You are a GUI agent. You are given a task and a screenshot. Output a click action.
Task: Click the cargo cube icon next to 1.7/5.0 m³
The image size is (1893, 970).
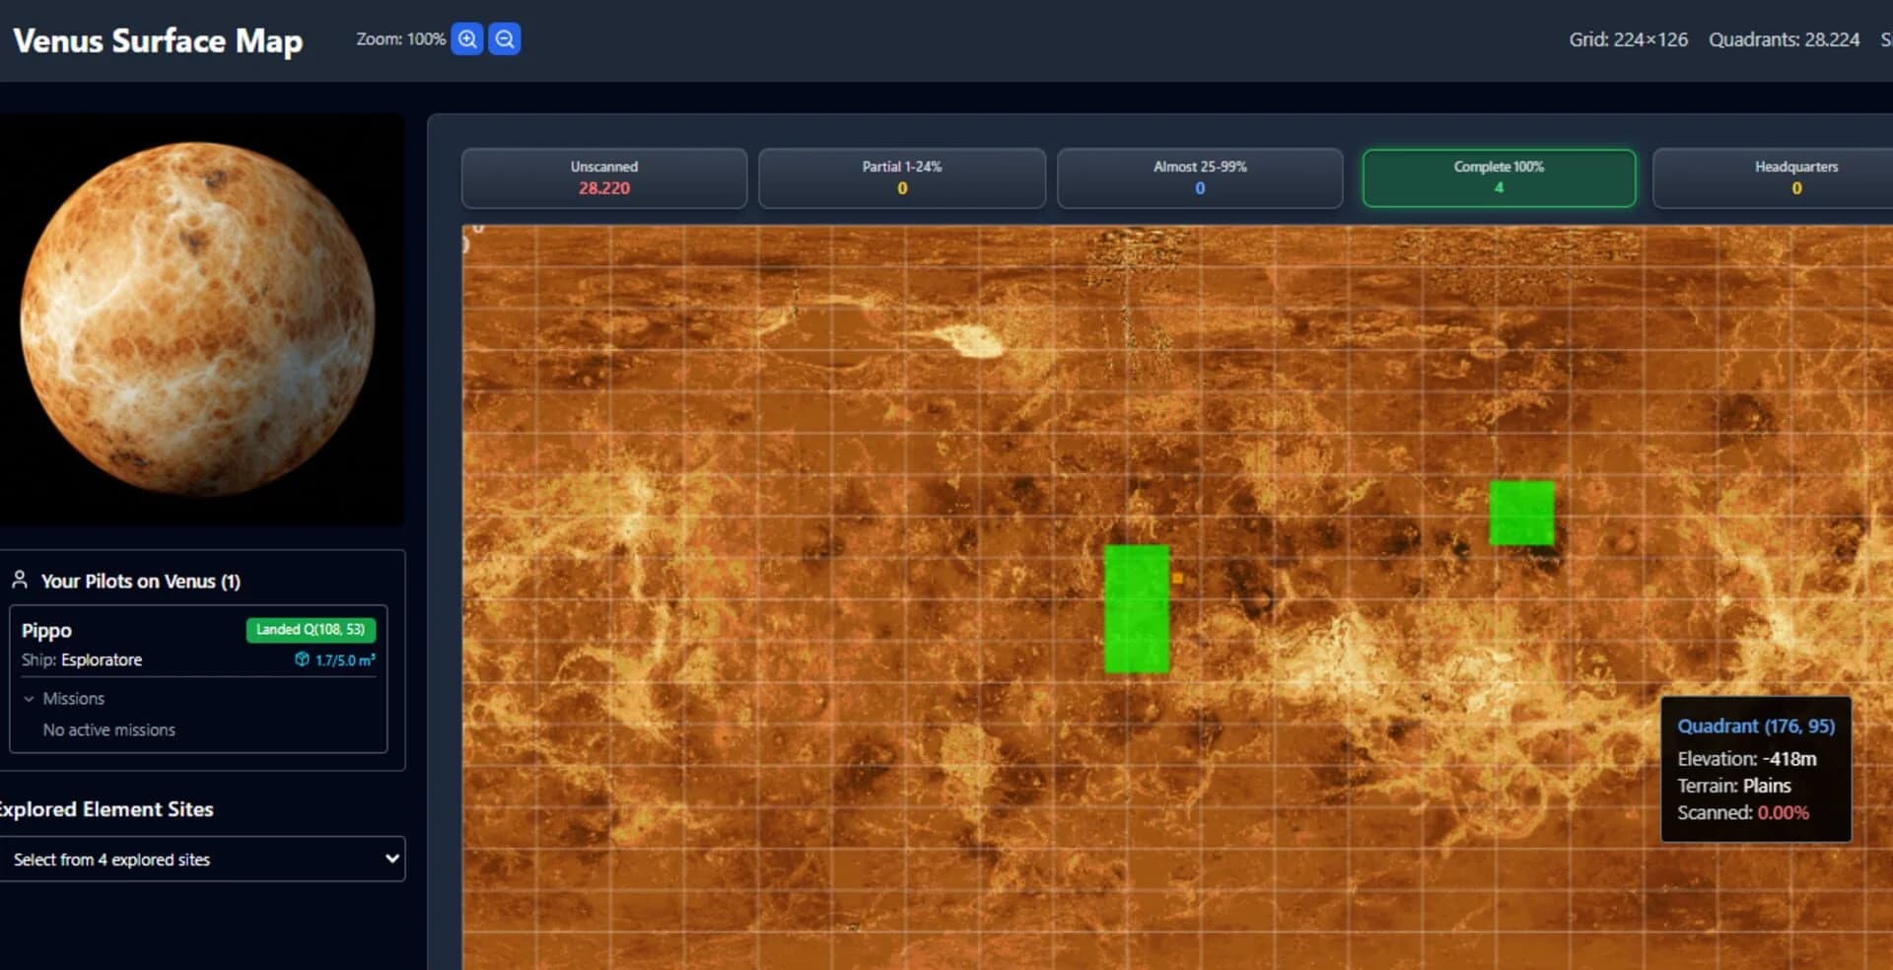point(302,660)
